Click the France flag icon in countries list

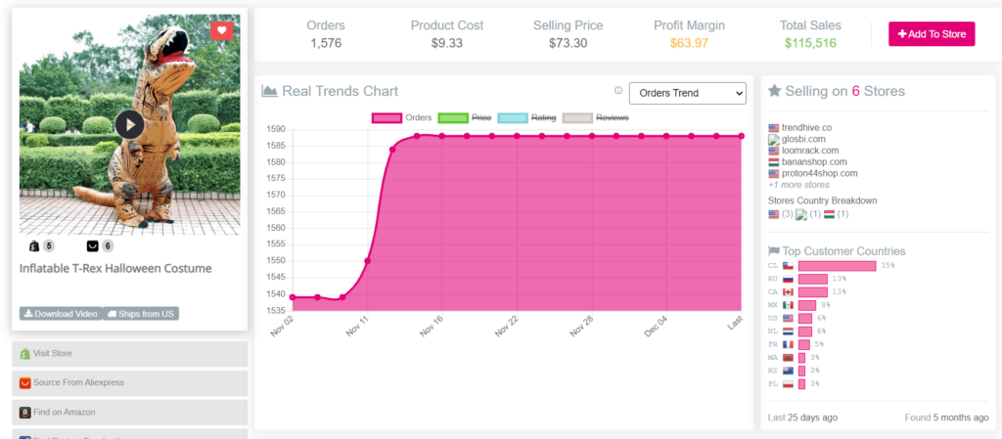pyautogui.click(x=788, y=344)
